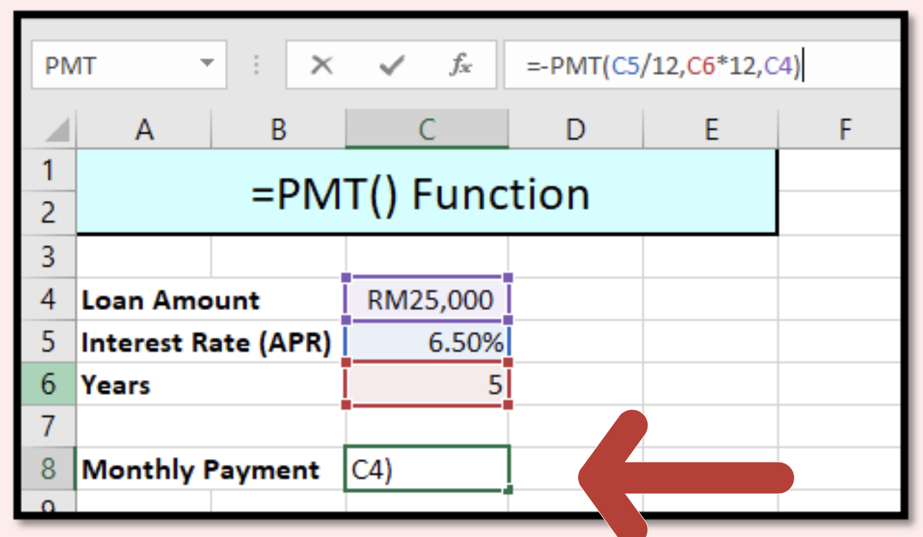Click the fill handle of cell C8
The image size is (923, 537).
coord(509,489)
